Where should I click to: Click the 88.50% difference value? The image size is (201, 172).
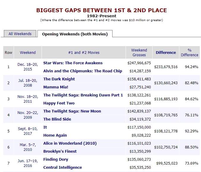pos(191,147)
